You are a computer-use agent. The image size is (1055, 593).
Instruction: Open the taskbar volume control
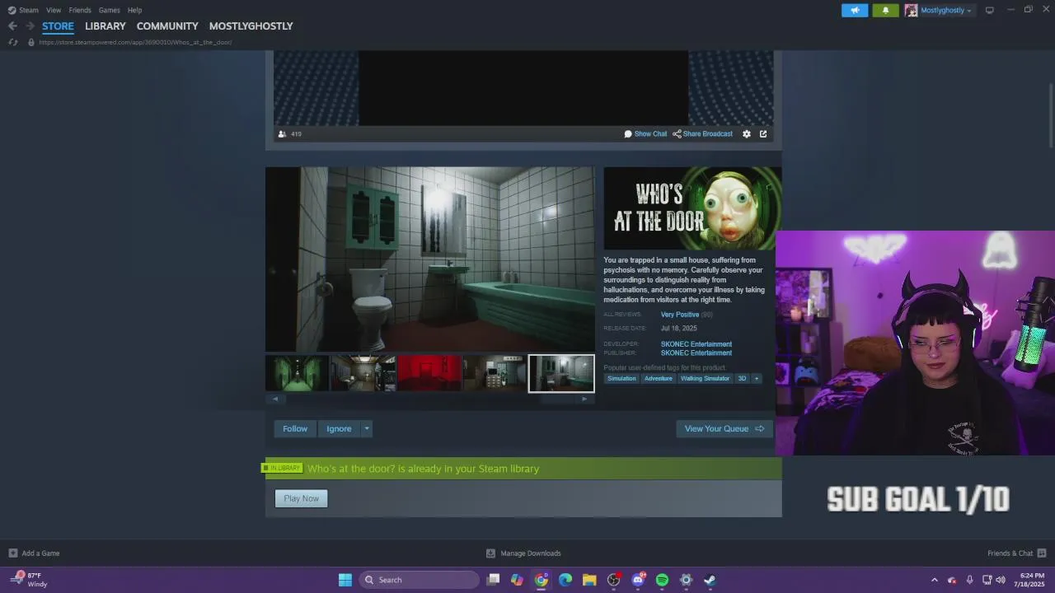[1001, 580]
